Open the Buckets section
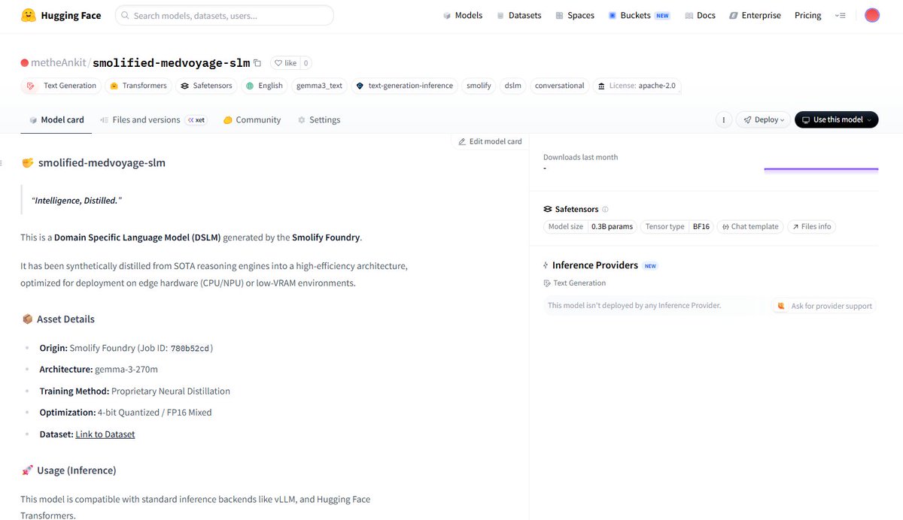The image size is (903, 520). (639, 15)
